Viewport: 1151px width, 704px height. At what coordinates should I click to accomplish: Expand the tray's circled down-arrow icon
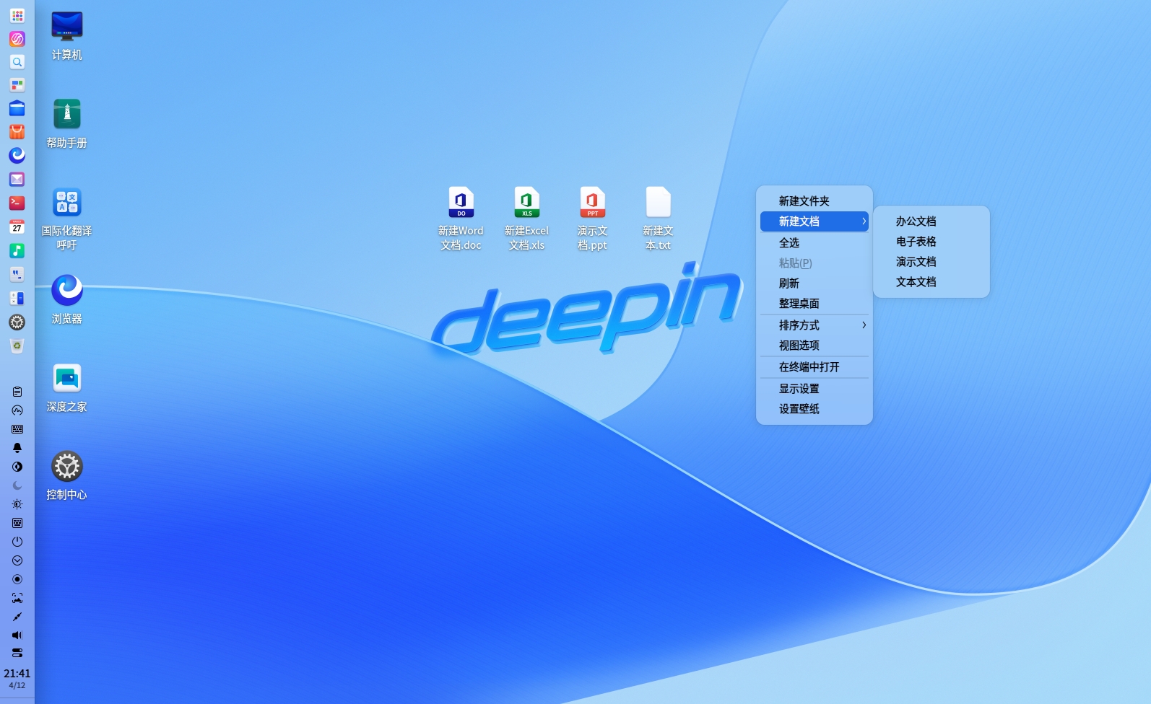click(17, 560)
